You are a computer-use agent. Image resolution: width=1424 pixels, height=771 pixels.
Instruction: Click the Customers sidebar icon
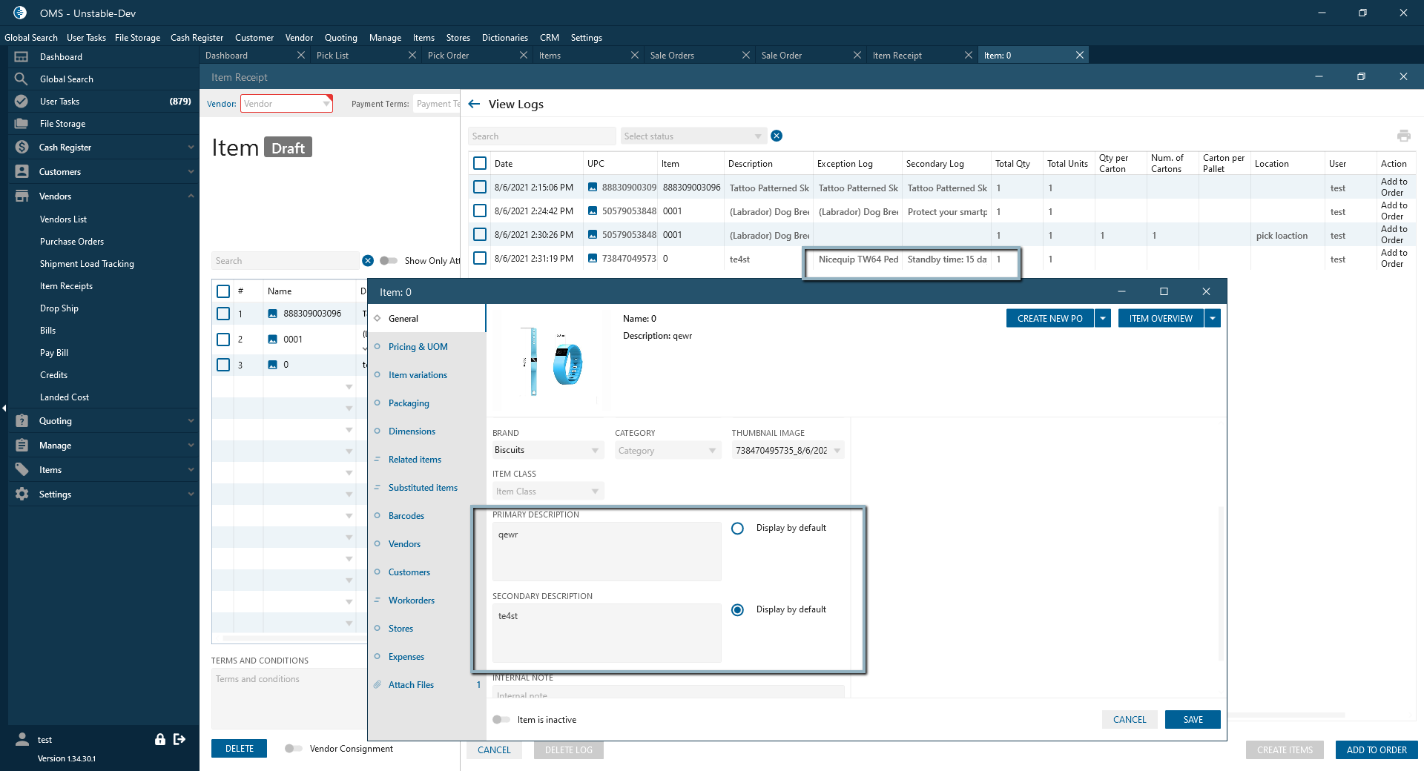coord(22,172)
